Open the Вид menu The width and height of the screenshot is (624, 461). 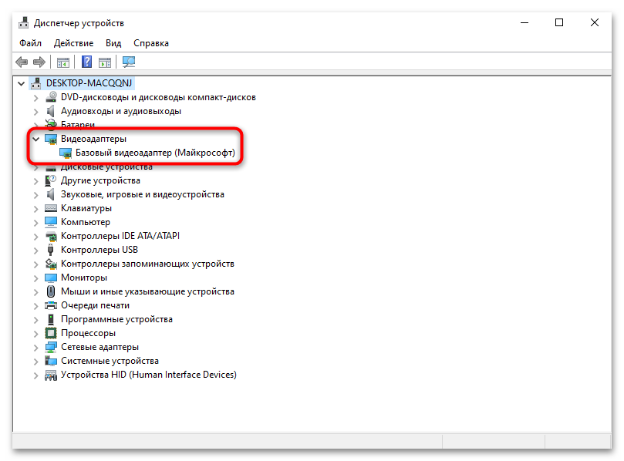pyautogui.click(x=113, y=43)
